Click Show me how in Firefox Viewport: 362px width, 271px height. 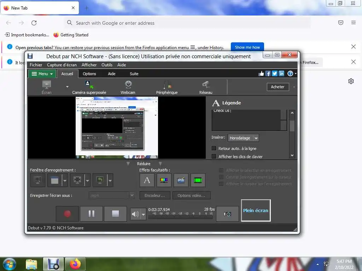click(247, 47)
